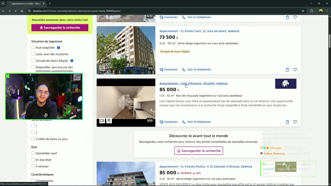Viewport: 331px width, 186px height.
Task: Click trash icon on Calle d'Alcanyís listing
Action: (287, 122)
